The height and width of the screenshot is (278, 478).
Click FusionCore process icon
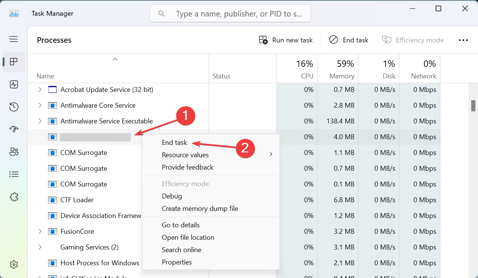tap(52, 231)
